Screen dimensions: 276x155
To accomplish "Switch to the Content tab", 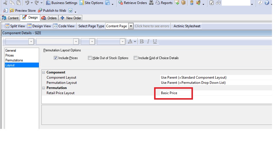I will (x=10, y=18).
